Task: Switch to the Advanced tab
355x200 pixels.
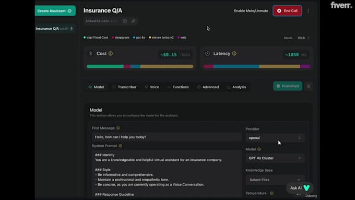Action: click(208, 87)
